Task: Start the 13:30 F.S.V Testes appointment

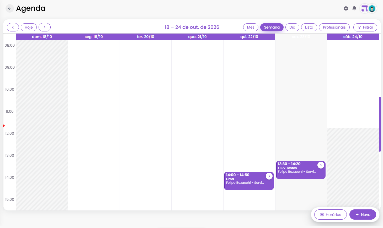Action: point(321,165)
